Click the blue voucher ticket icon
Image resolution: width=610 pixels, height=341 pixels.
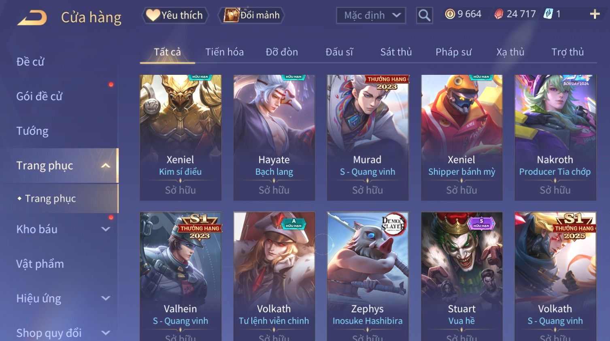(x=548, y=14)
